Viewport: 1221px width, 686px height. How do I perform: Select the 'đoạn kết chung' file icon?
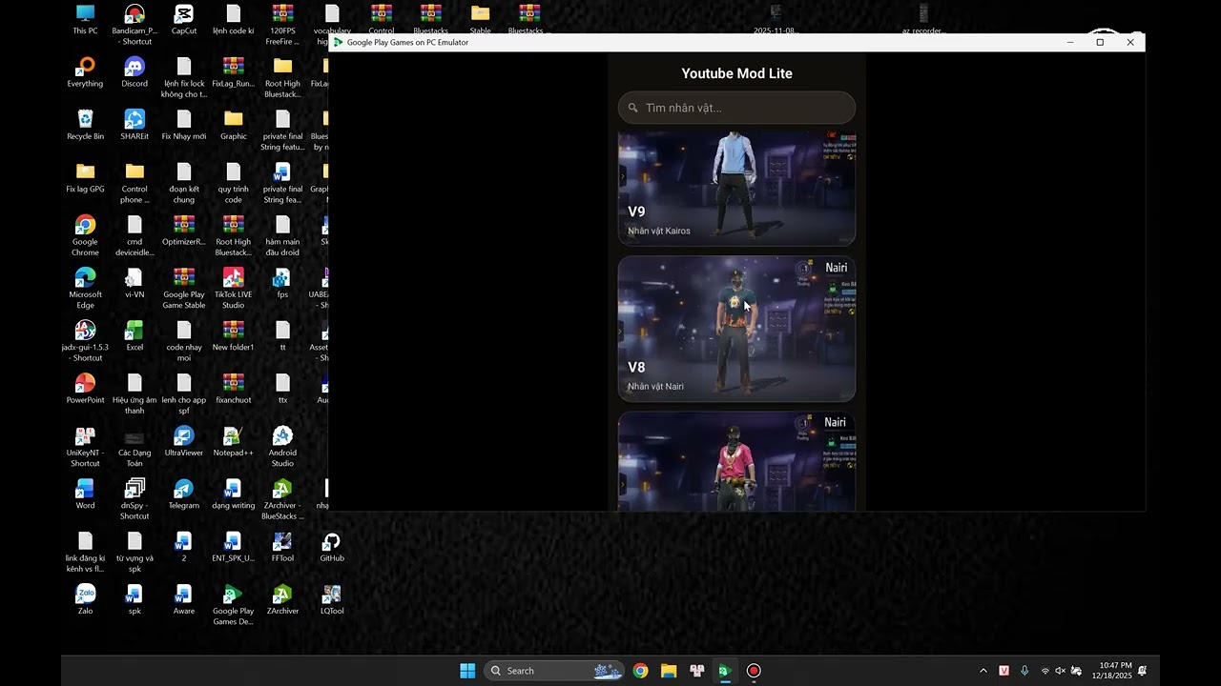[x=184, y=182]
